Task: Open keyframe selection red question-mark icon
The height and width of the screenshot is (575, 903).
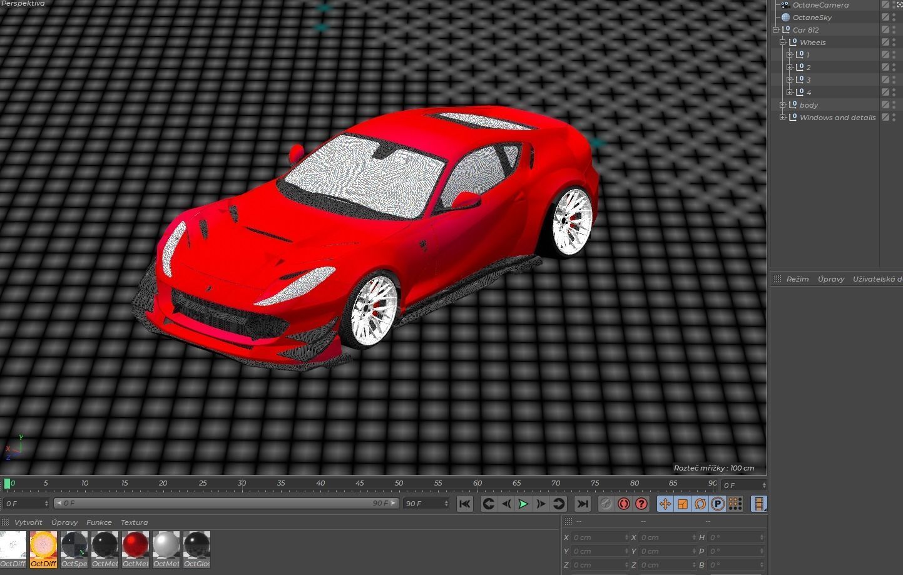Action: (x=641, y=504)
